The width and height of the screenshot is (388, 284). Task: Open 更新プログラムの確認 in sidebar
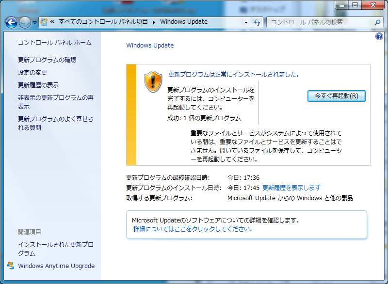point(47,60)
